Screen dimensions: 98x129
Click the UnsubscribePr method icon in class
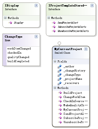[x=60, y=122]
